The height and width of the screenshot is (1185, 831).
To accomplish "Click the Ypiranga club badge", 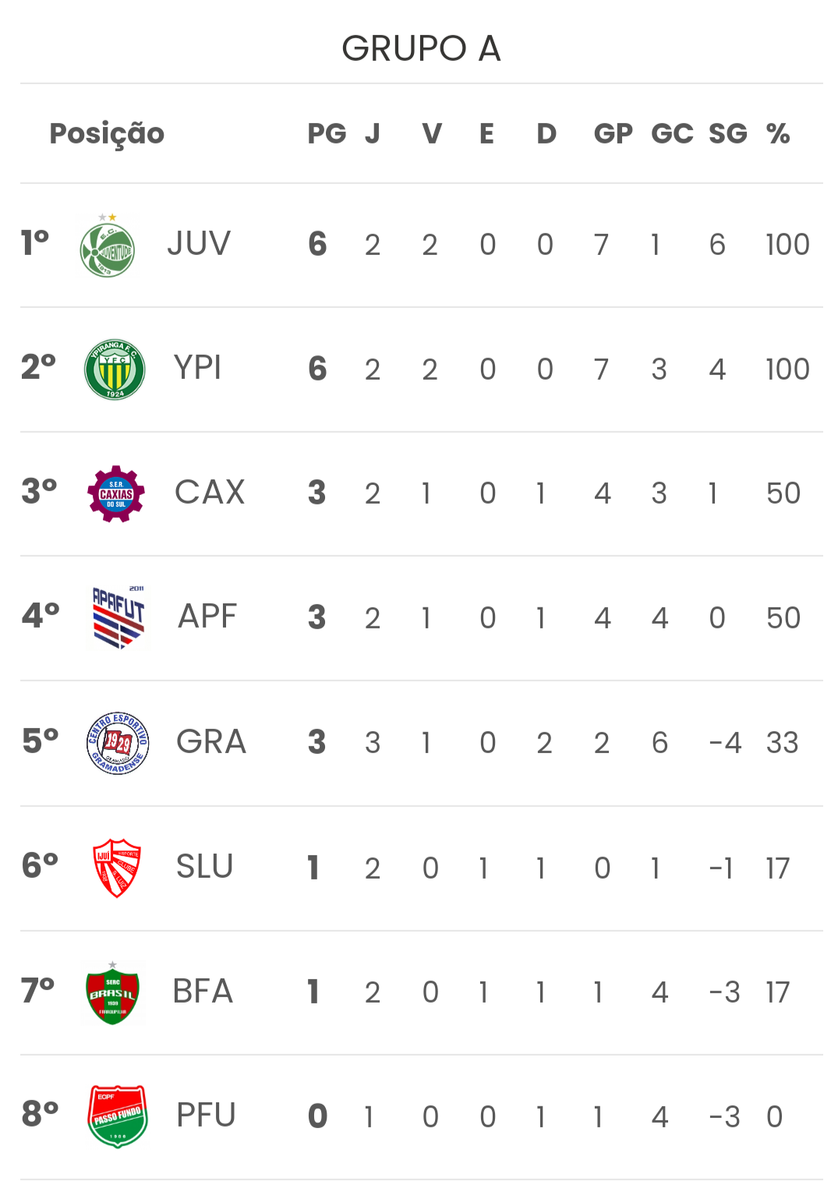I will pyautogui.click(x=115, y=369).
